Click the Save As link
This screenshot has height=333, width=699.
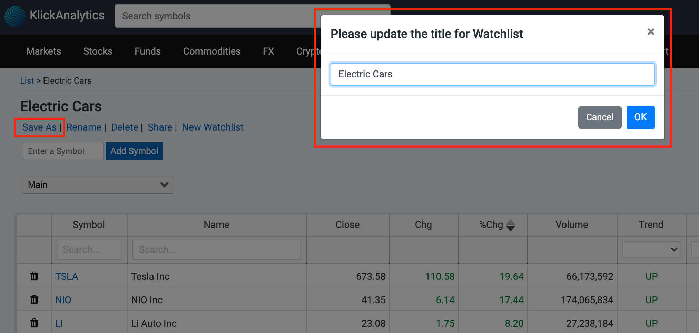pos(39,127)
